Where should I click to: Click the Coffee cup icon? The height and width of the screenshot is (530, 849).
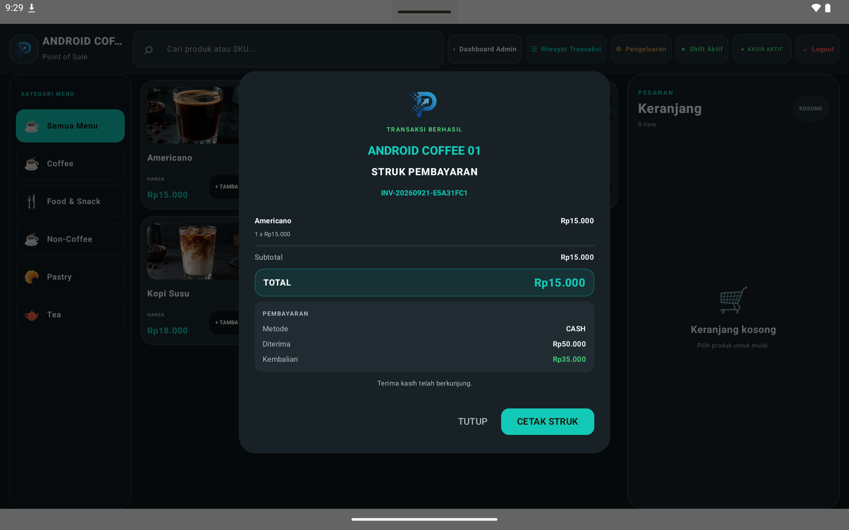pyautogui.click(x=32, y=164)
